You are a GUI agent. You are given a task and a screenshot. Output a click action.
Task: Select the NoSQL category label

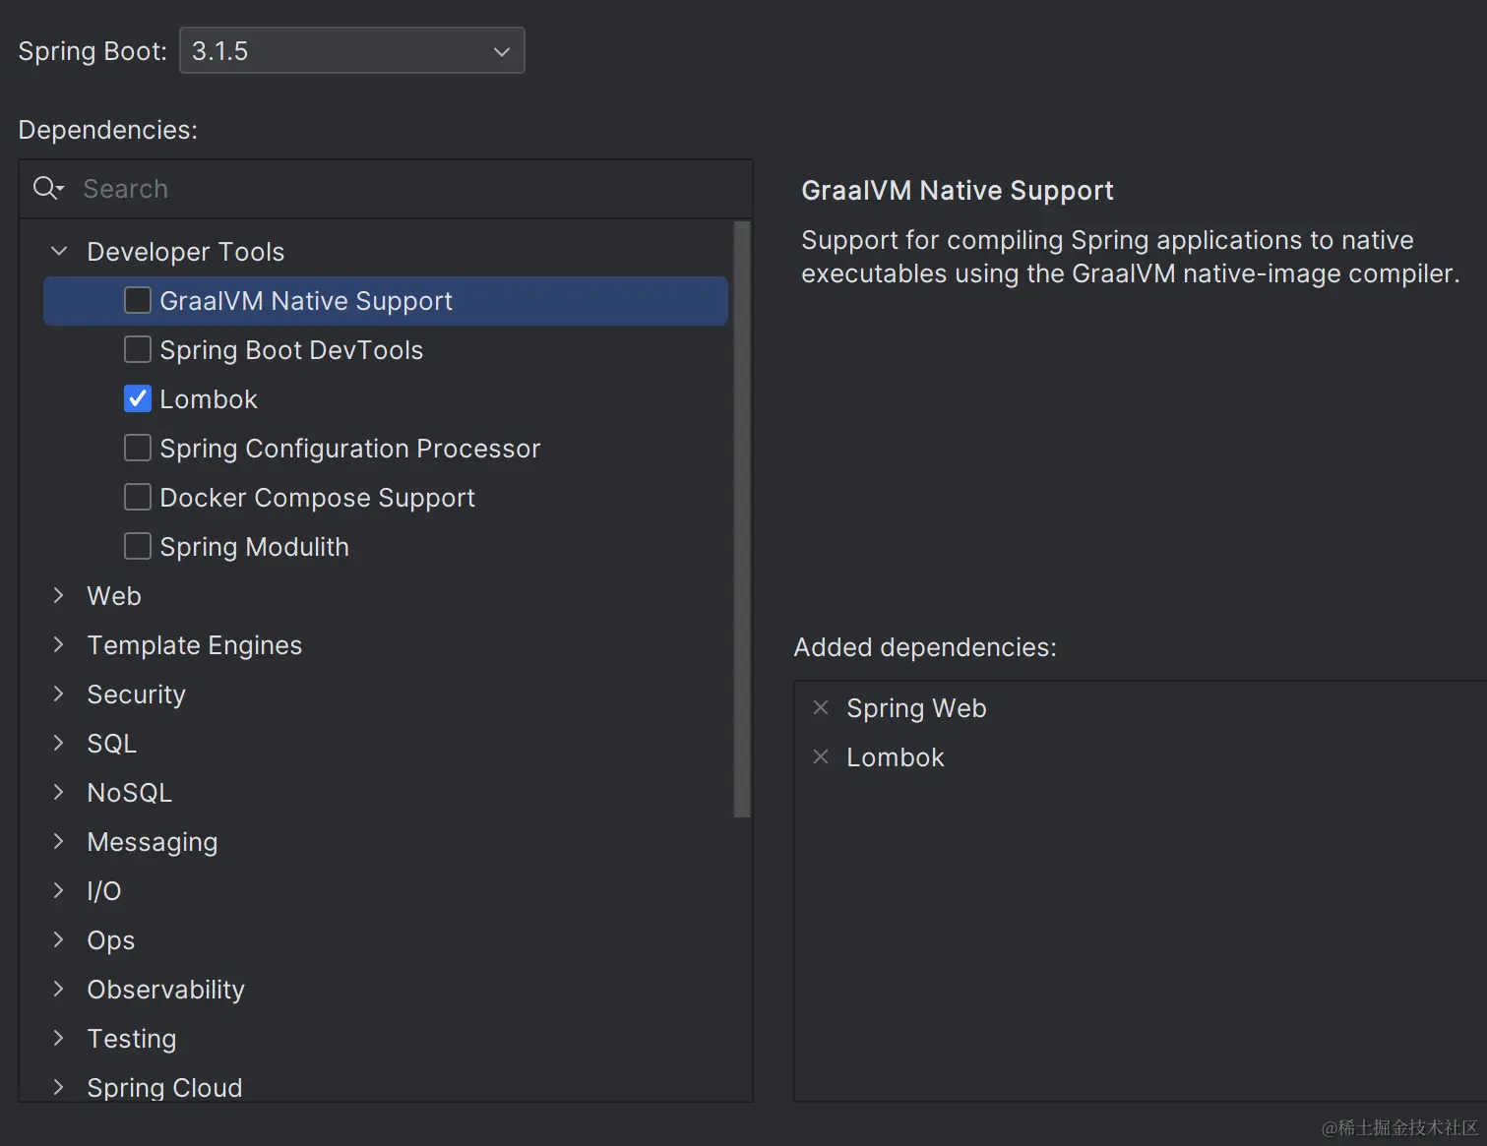click(129, 793)
